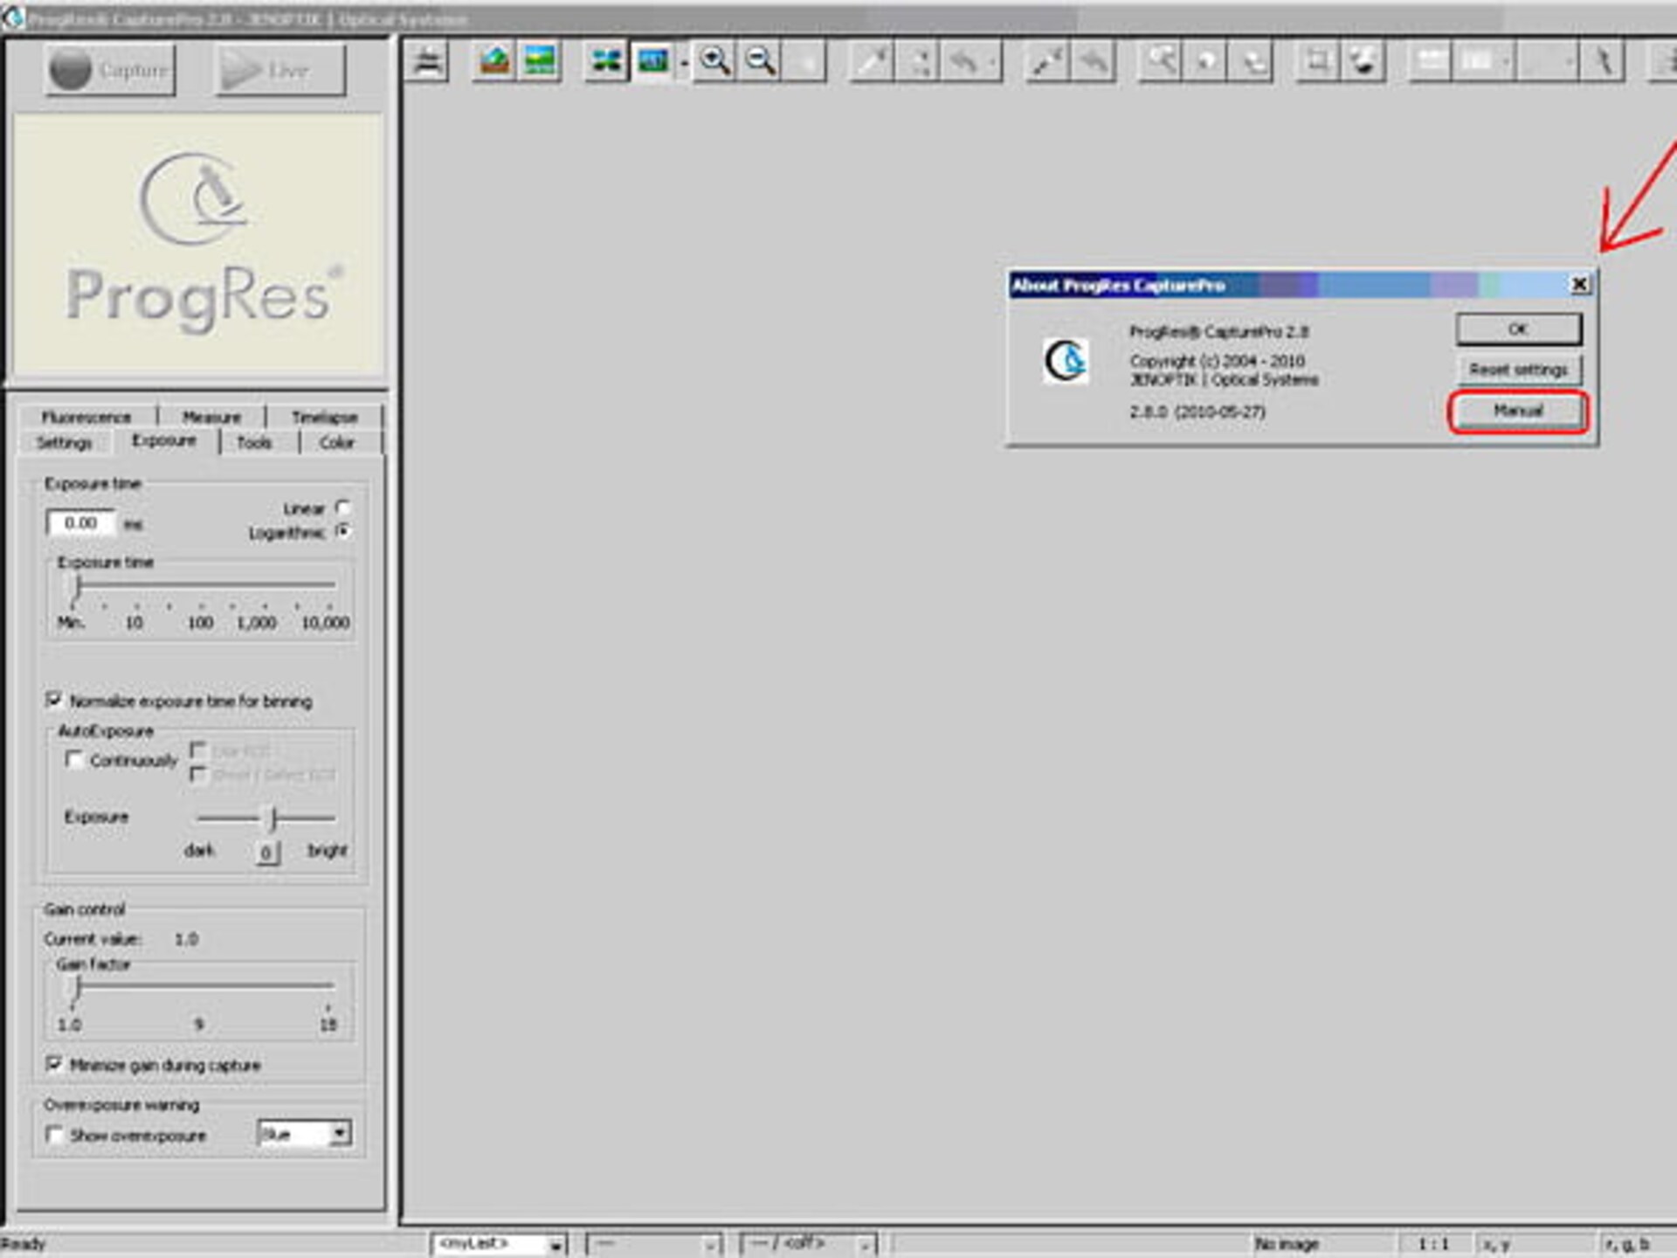1677x1258 pixels.
Task: Click the Live button
Action: tap(280, 70)
